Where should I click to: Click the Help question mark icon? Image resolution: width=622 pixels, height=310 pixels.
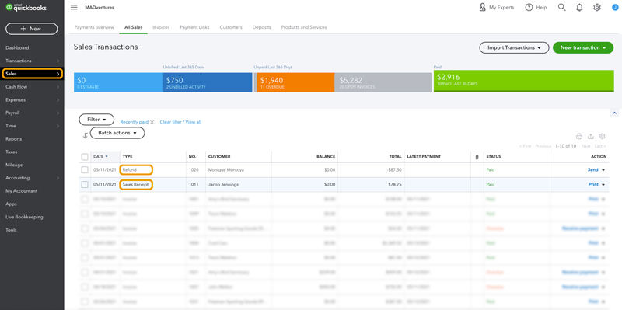[529, 8]
